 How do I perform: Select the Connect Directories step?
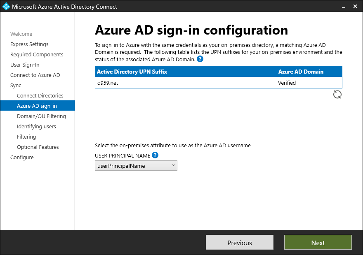tap(40, 95)
